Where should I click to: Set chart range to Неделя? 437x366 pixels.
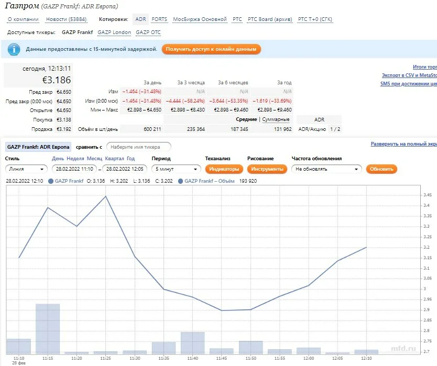(x=75, y=159)
